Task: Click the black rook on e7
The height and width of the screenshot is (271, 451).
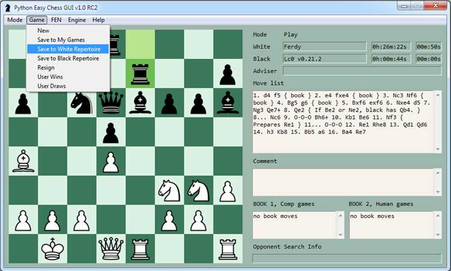Action: click(x=140, y=74)
